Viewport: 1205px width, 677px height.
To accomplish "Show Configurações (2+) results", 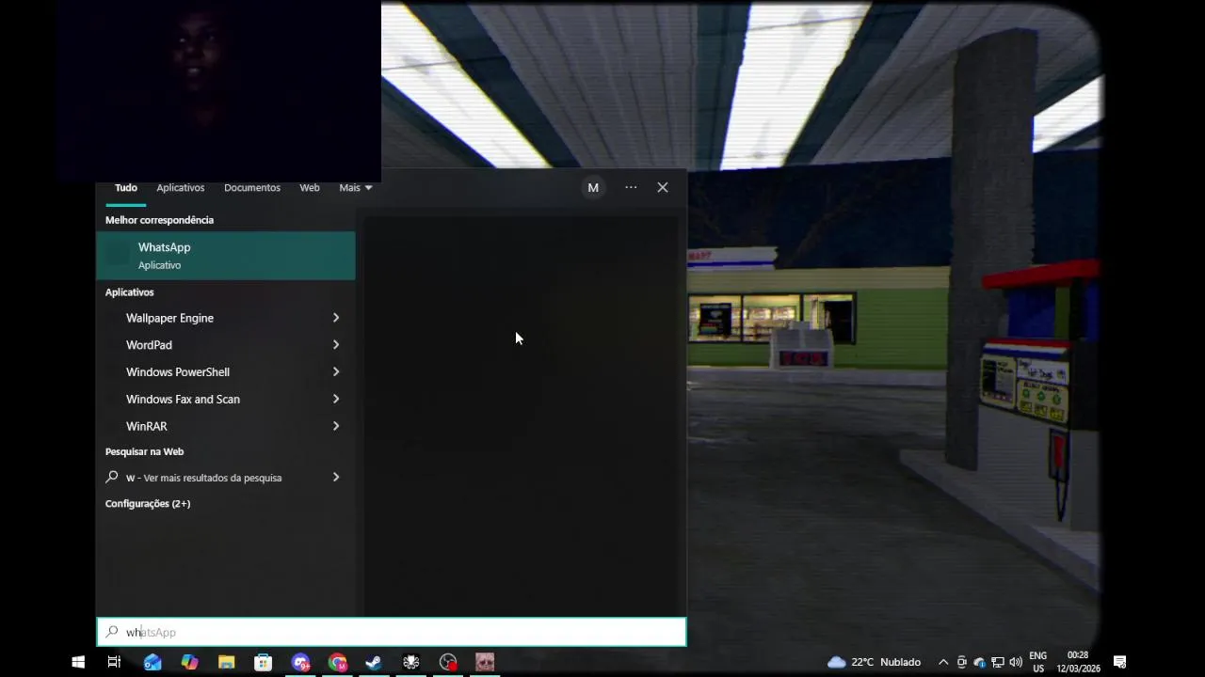I will coord(148,504).
